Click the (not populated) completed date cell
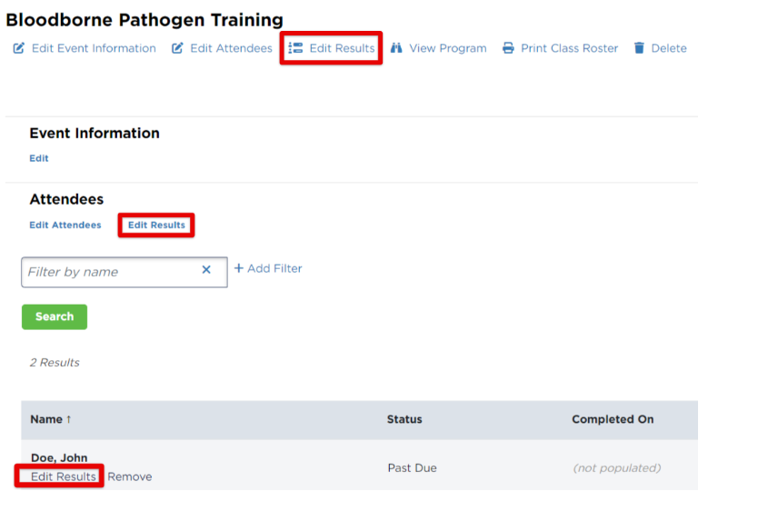Viewport: 768px width, 521px height. [x=616, y=468]
